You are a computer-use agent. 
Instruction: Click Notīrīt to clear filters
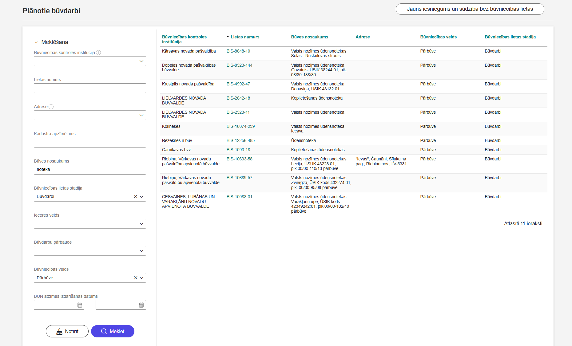67,331
